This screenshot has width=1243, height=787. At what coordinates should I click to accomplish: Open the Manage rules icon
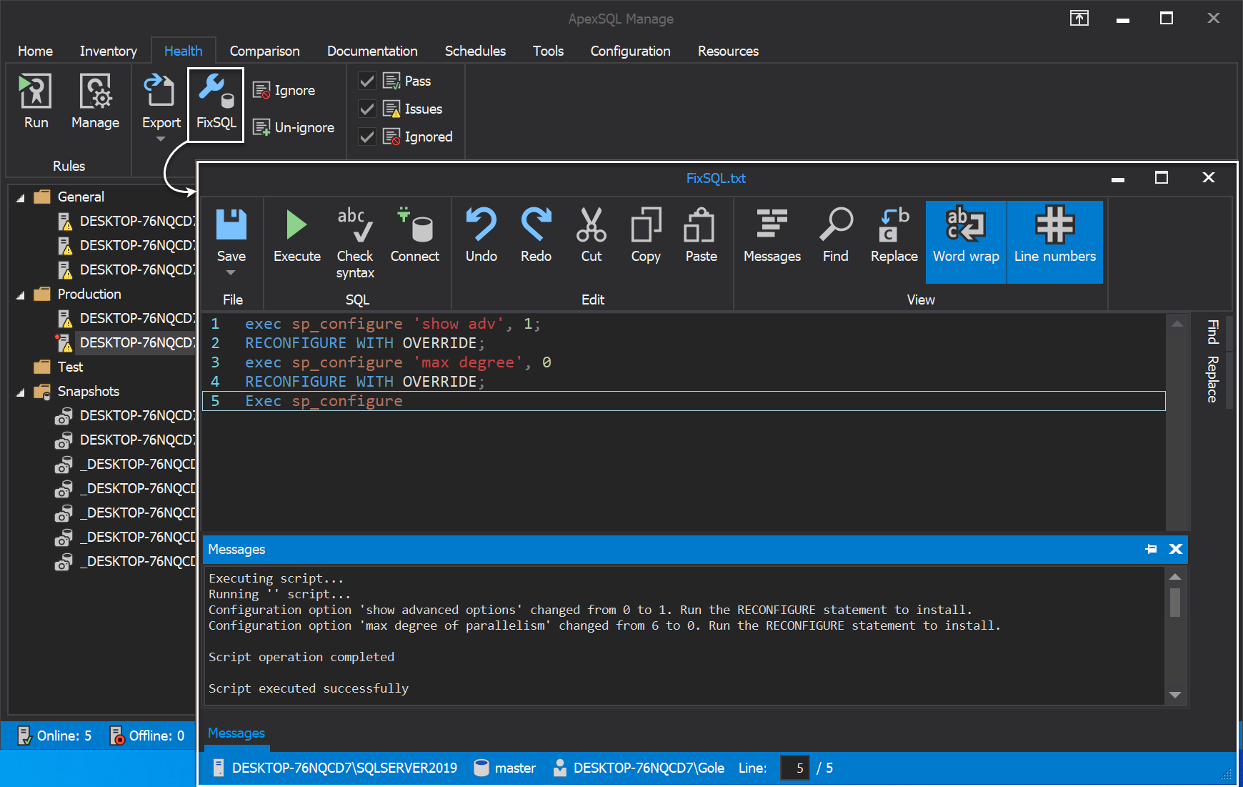pyautogui.click(x=95, y=100)
